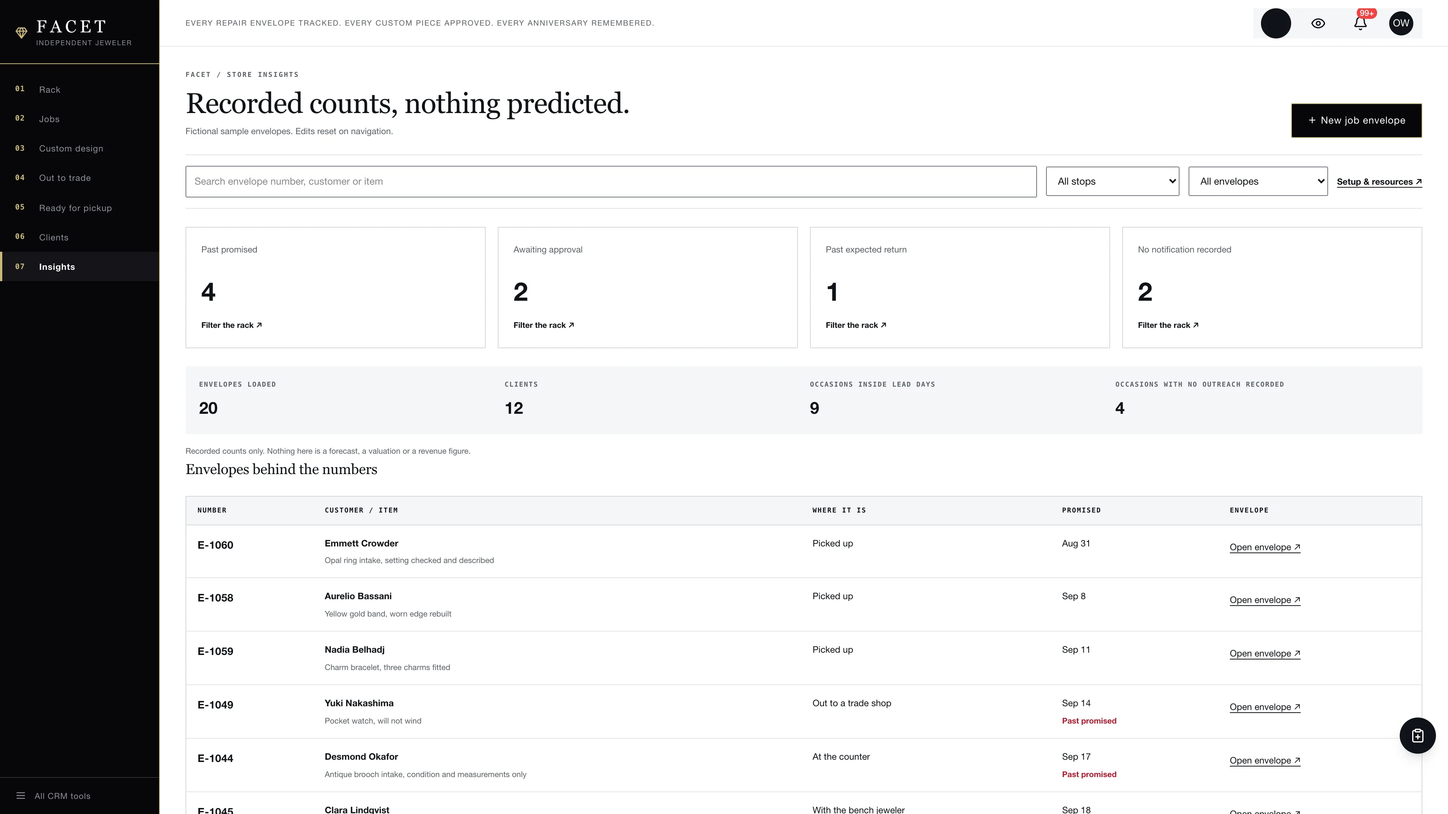Image resolution: width=1448 pixels, height=814 pixels.
Task: Open envelope for E-1059 Nadia Belhadj
Action: (x=1265, y=653)
